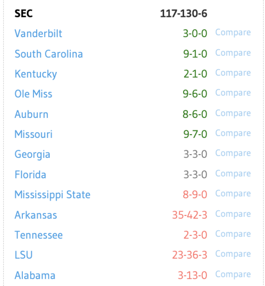Open the Auburn team link
The image size is (265, 286).
31,114
